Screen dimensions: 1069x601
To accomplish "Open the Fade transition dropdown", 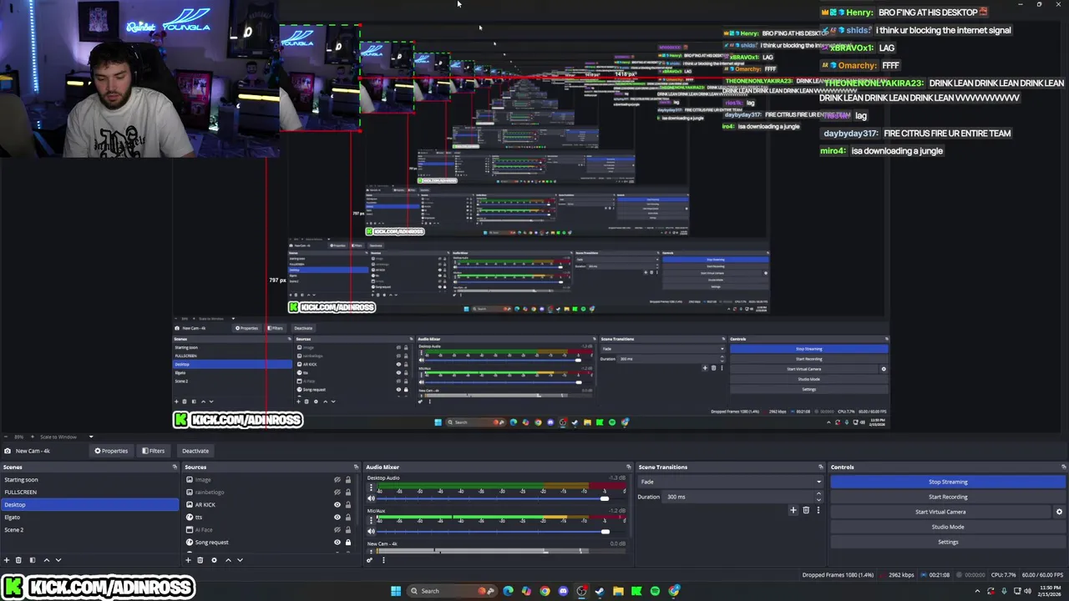I will pos(731,482).
